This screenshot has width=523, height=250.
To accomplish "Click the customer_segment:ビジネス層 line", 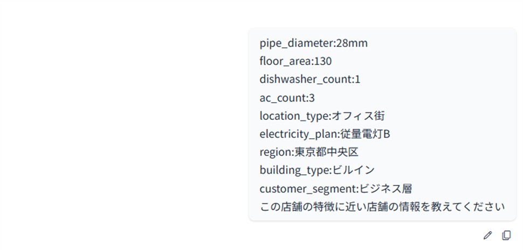I will pos(336,189).
